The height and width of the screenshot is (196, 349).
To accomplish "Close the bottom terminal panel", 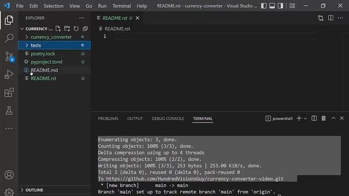I will (342, 119).
